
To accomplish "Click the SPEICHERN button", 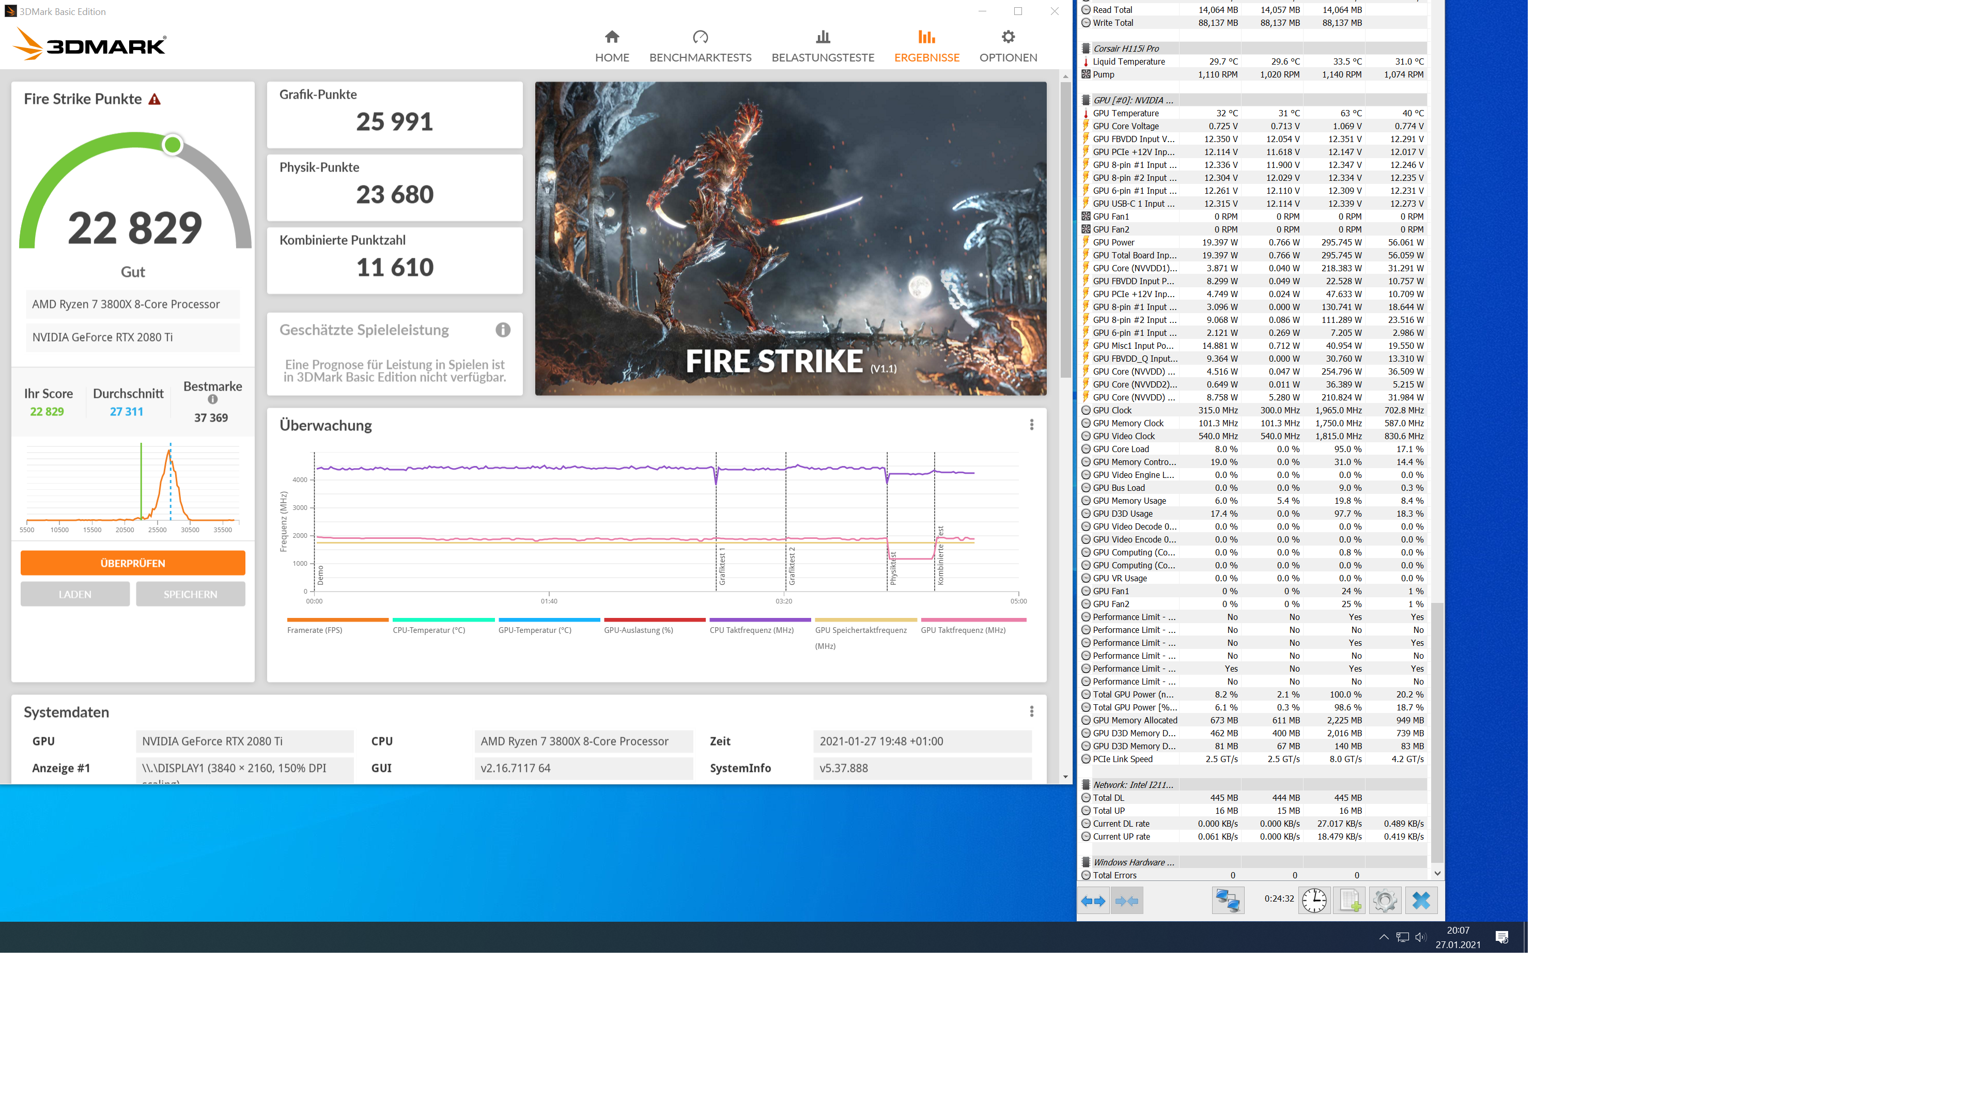I will tap(190, 594).
